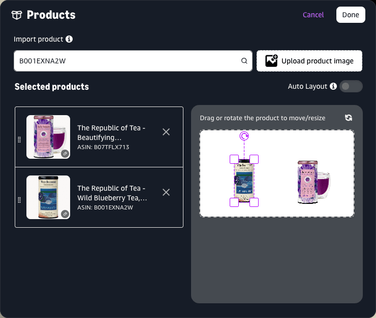The image size is (376, 318).
Task: Click the Products box icon in header
Action: click(17, 15)
